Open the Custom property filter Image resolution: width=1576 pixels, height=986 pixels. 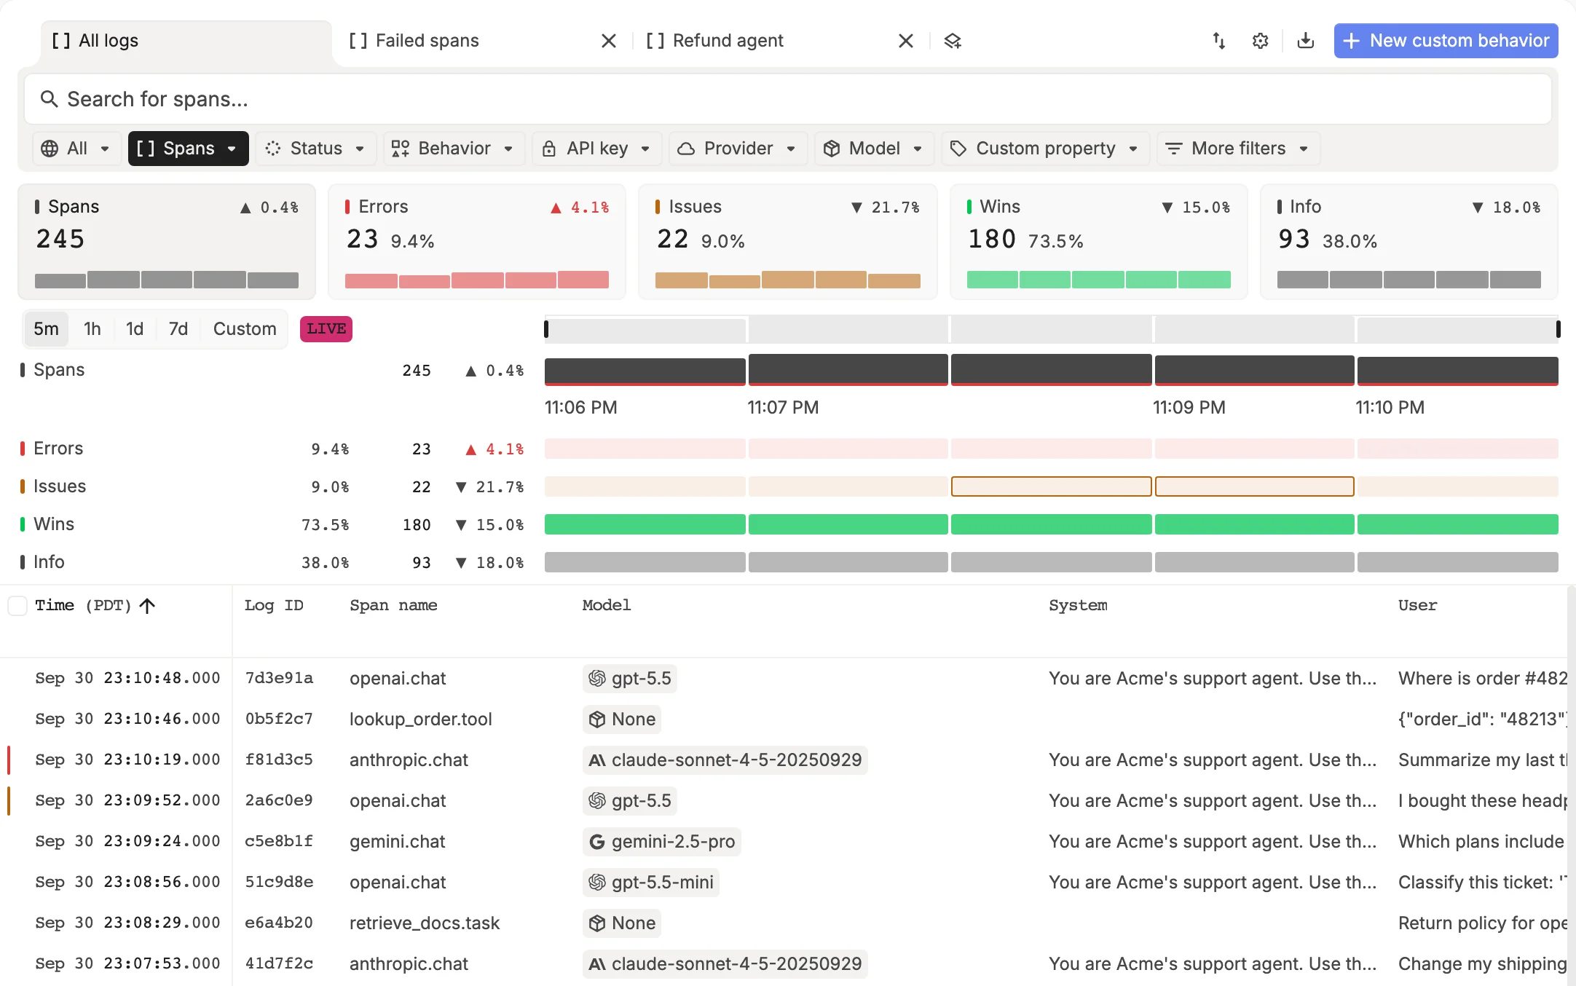pyautogui.click(x=1045, y=148)
